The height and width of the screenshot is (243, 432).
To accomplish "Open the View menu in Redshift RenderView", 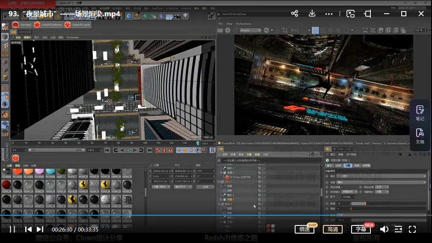I will click(x=229, y=24).
